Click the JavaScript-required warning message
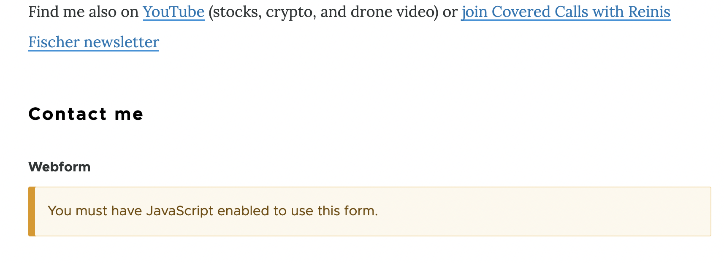Viewport: 724px width, 263px height. 213,211
